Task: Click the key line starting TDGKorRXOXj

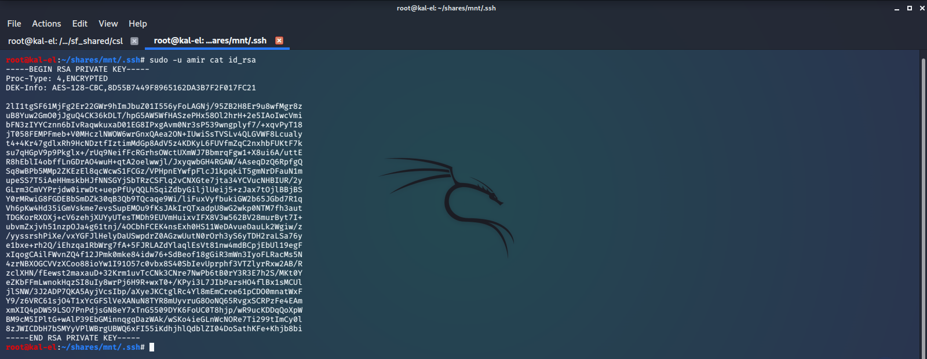Action: click(154, 217)
